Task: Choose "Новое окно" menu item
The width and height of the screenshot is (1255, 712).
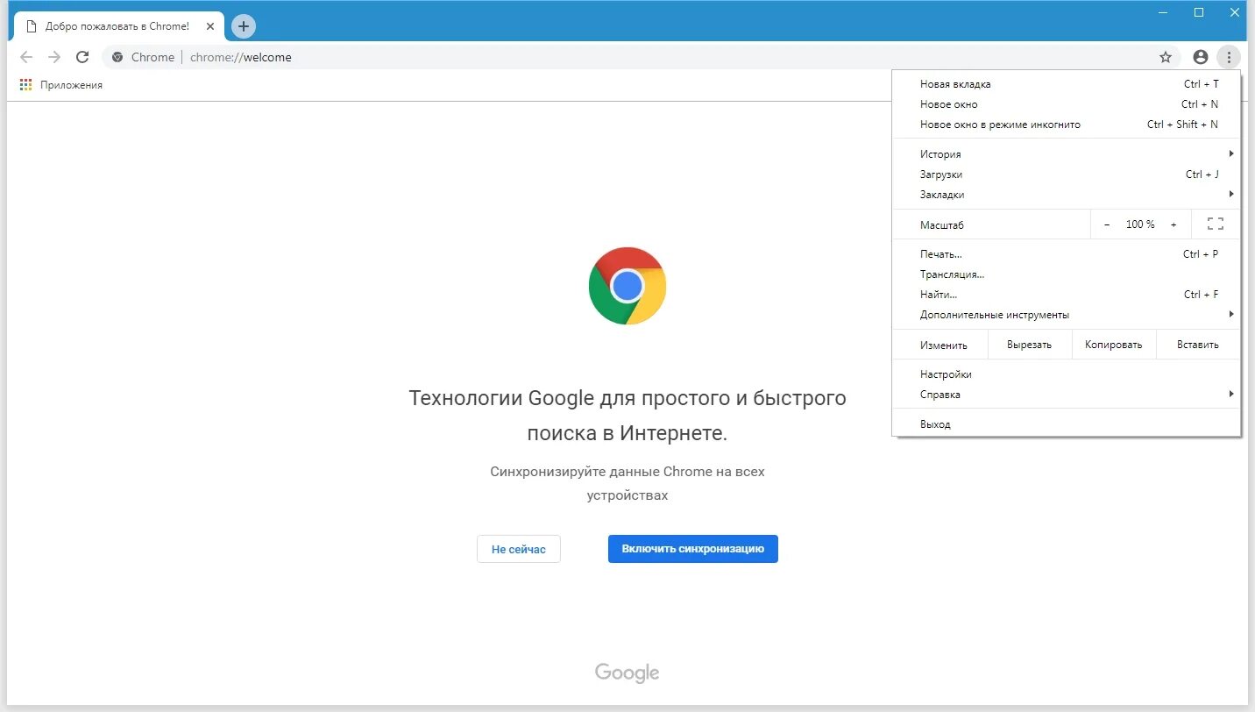Action: pyautogui.click(x=1067, y=104)
